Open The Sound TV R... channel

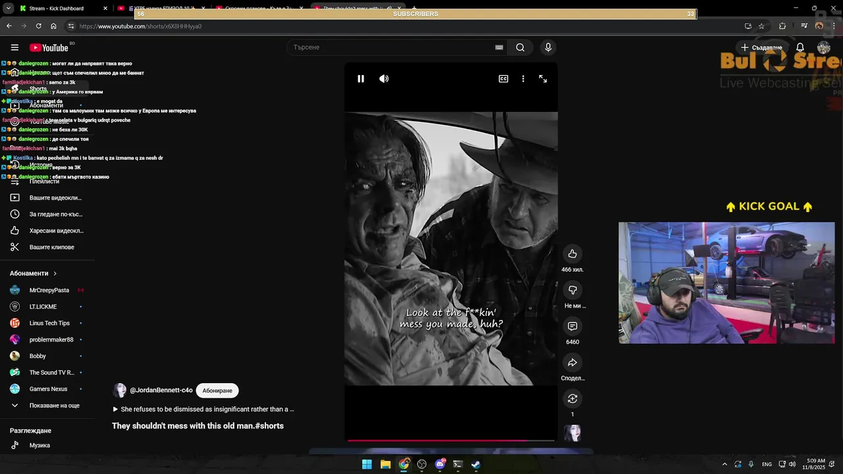[x=47, y=373]
